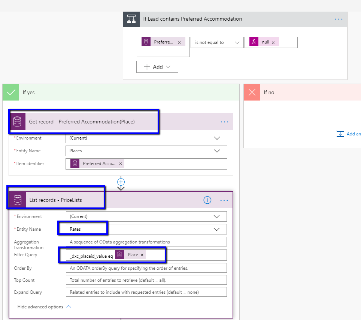The width and height of the screenshot is (361, 320).
Task: Remove the null expression token
Action: point(273,43)
